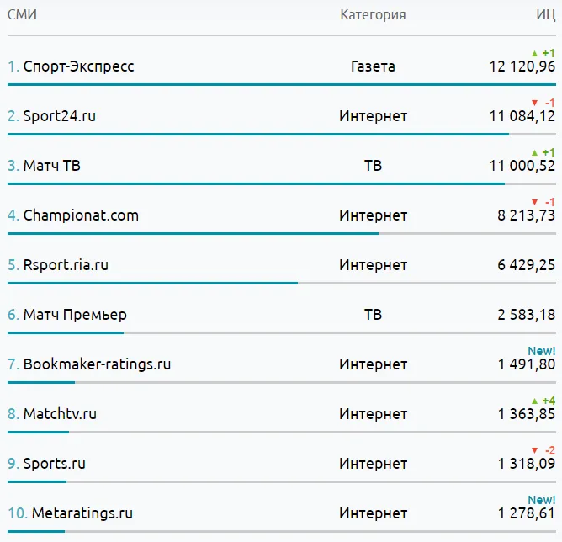Click the СМИ column header
This screenshot has height=542, width=562.
click(22, 14)
